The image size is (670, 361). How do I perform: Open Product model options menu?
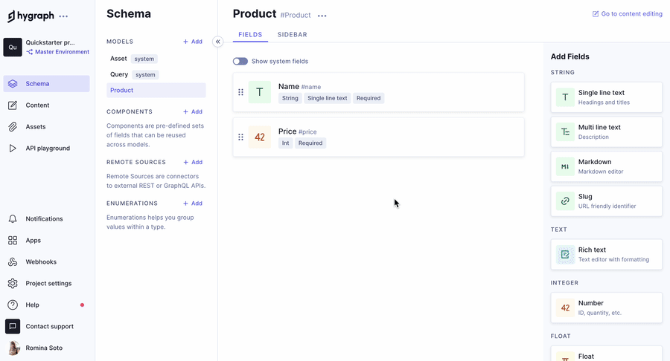[322, 16]
